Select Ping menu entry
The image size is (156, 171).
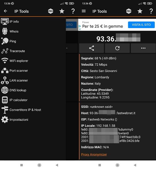point(13,41)
